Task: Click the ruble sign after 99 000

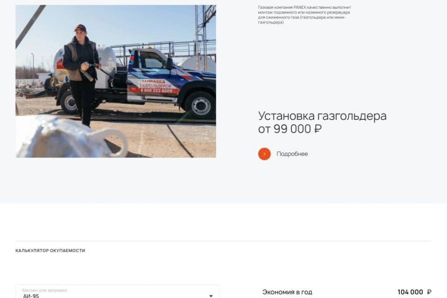Action: point(318,129)
